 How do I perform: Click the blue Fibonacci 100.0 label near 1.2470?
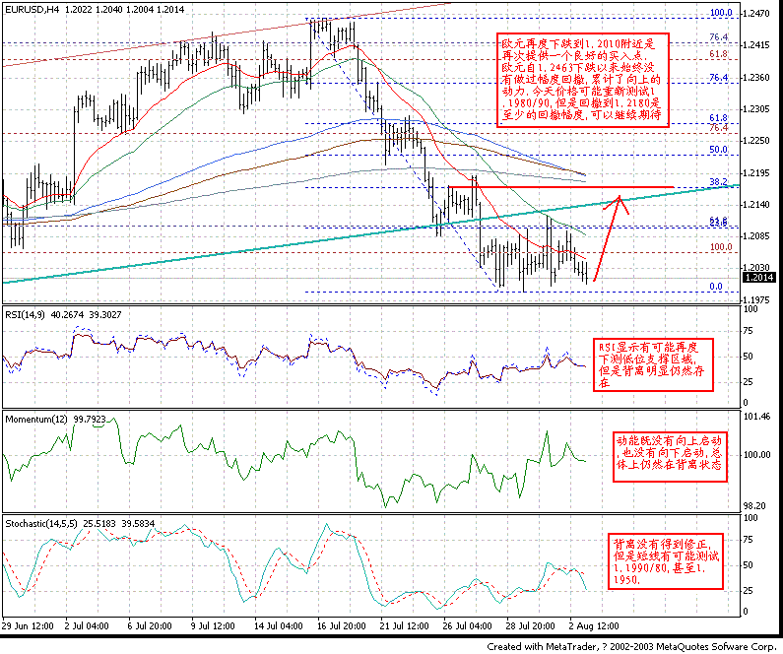721,13
